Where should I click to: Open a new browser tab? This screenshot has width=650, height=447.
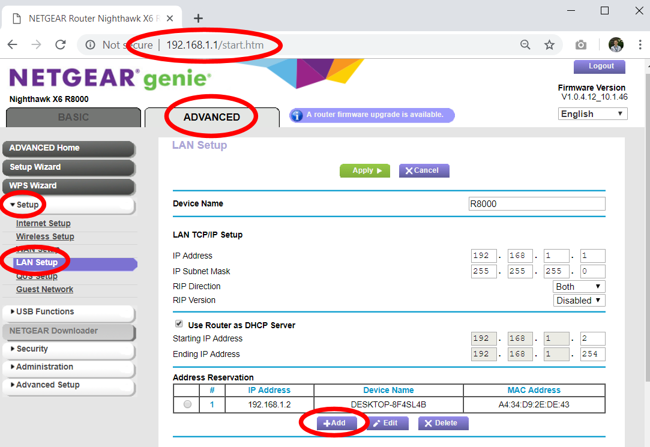tap(198, 18)
